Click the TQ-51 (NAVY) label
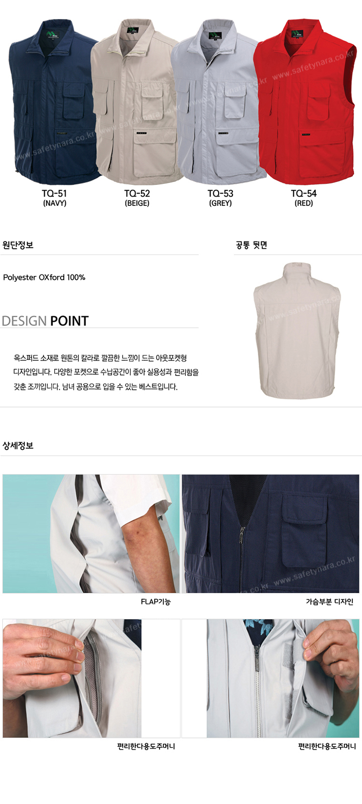This screenshot has width=362, height=804. tap(55, 198)
